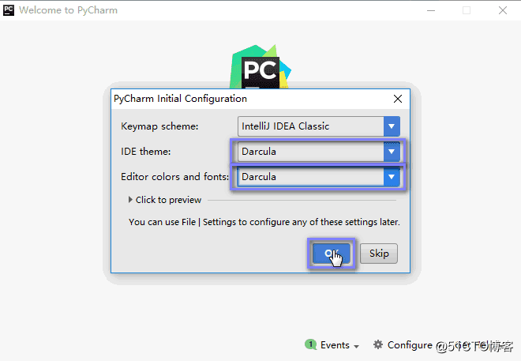
Task: Close the Welcome to PyCharm window
Action: [503, 10]
